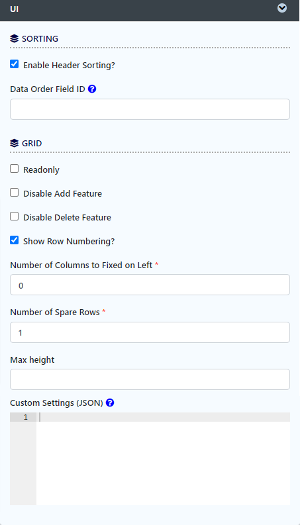Click the SORTING section layers icon
The image size is (300, 525).
pyautogui.click(x=15, y=39)
